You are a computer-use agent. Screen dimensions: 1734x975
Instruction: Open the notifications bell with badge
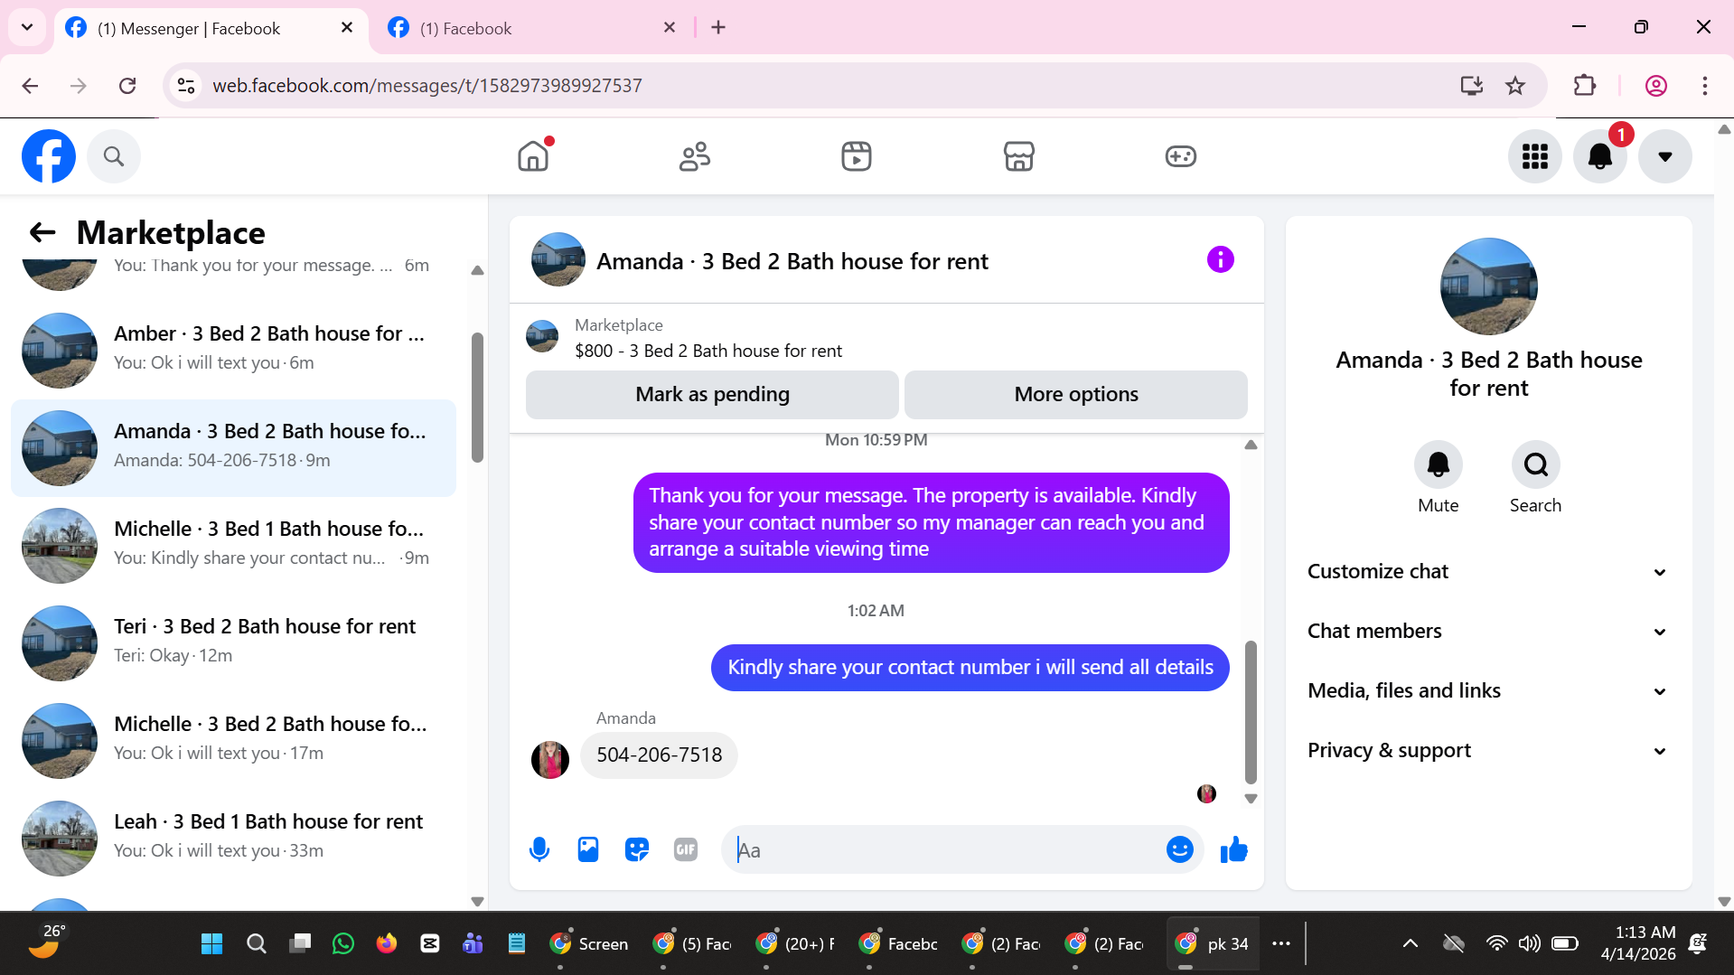coord(1600,156)
